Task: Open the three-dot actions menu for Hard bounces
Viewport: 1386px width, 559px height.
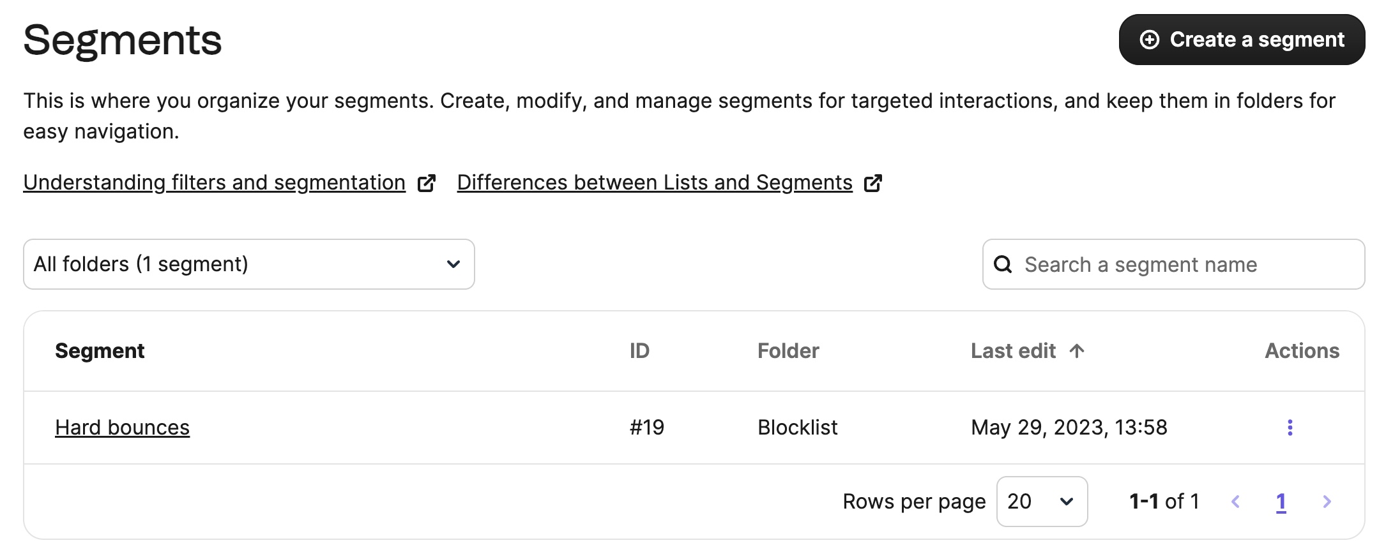Action: pyautogui.click(x=1289, y=428)
